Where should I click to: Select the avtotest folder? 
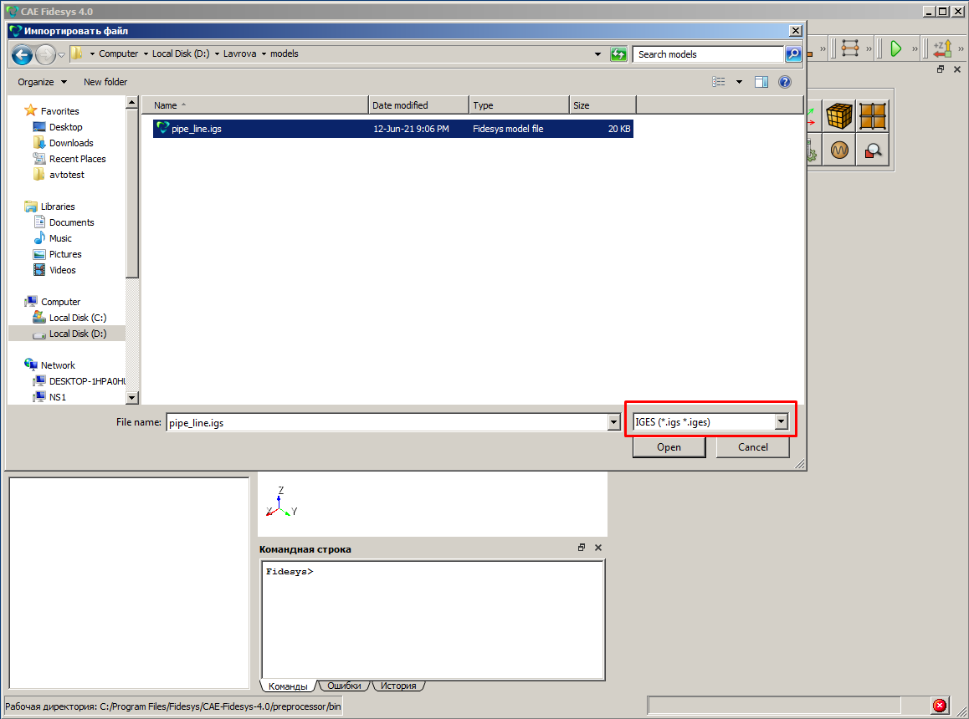[67, 175]
